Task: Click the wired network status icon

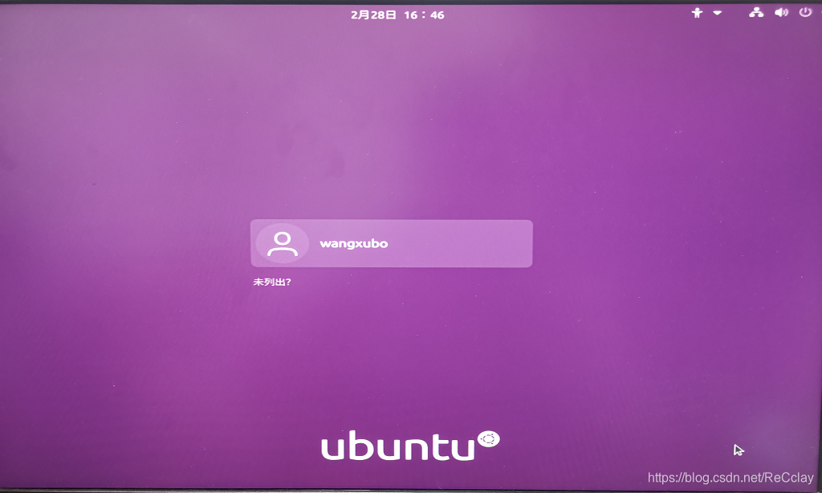Action: coord(756,13)
